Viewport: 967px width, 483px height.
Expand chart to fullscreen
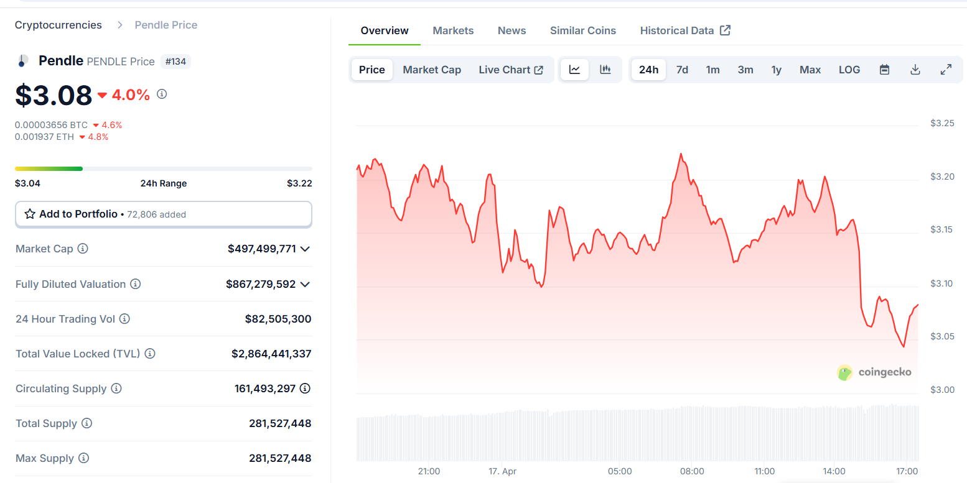(x=946, y=69)
